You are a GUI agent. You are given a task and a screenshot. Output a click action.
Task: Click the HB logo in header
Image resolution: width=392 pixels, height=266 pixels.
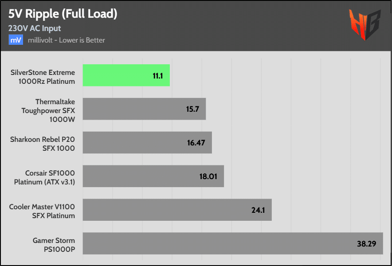pos(365,25)
